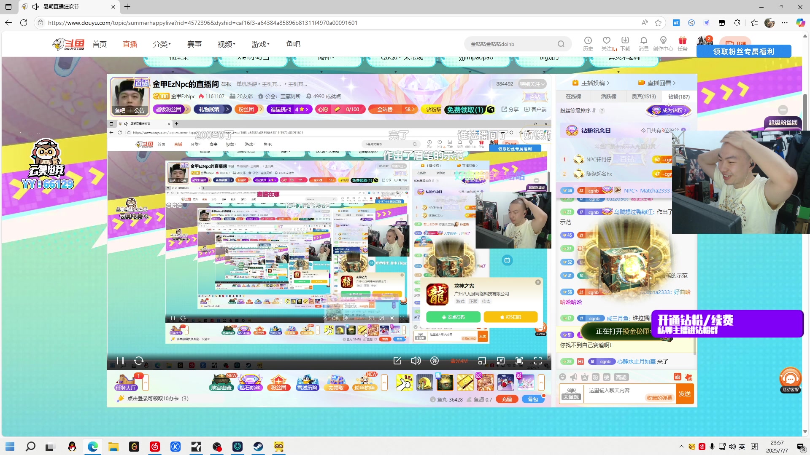
Task: Expand the arrow next to 任务大厅
Action: click(146, 383)
